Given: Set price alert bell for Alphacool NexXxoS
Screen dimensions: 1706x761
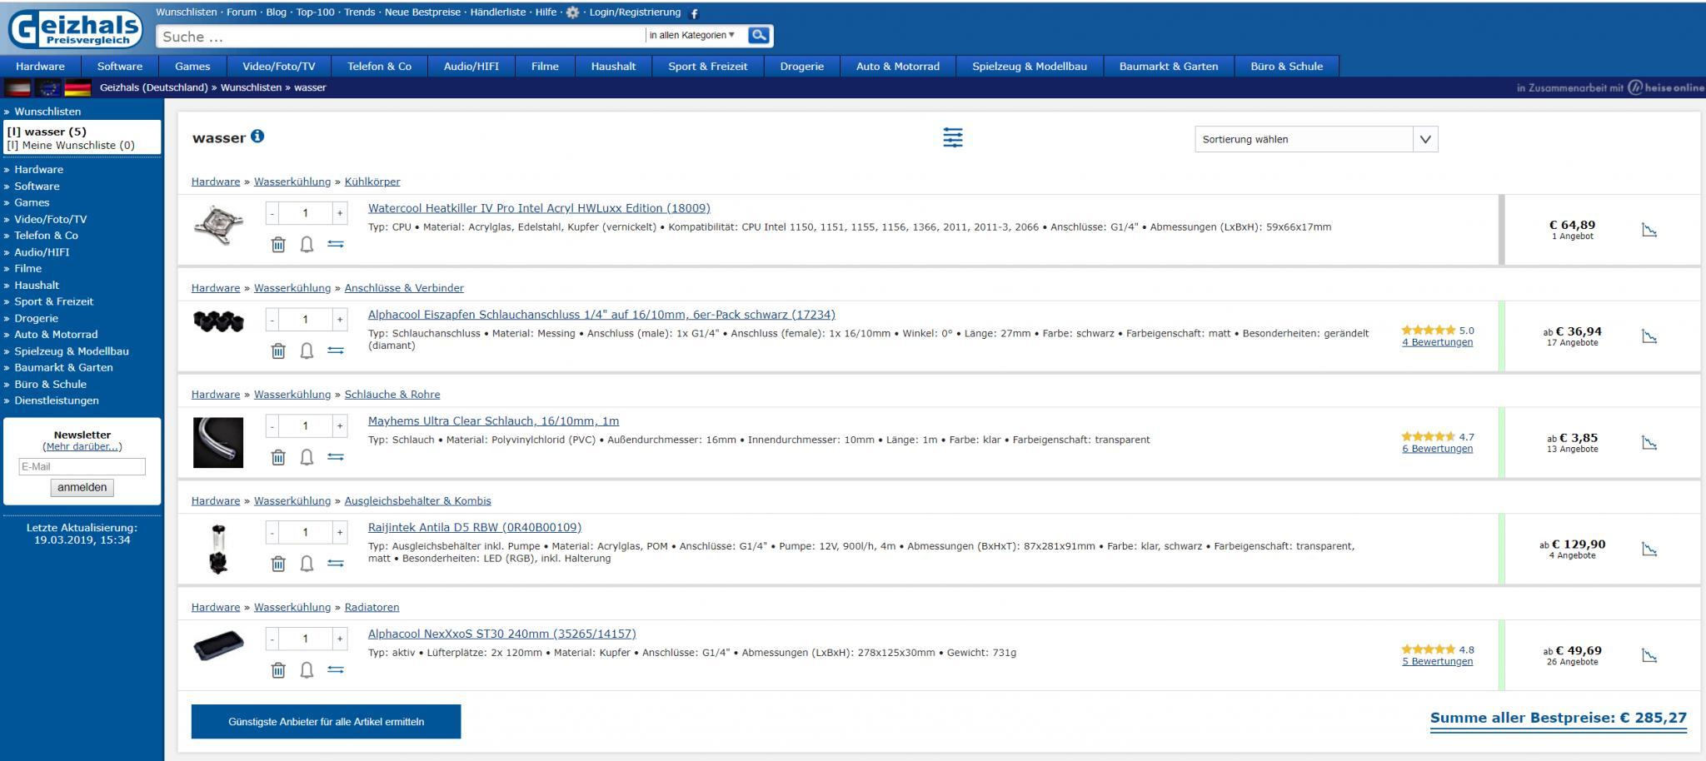Looking at the screenshot, I should point(307,670).
